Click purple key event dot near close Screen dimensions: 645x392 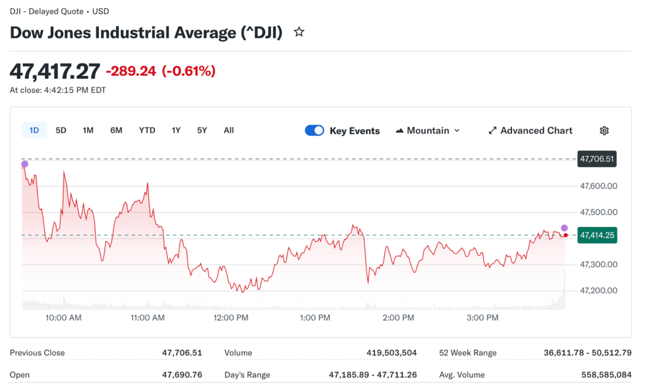(x=564, y=228)
